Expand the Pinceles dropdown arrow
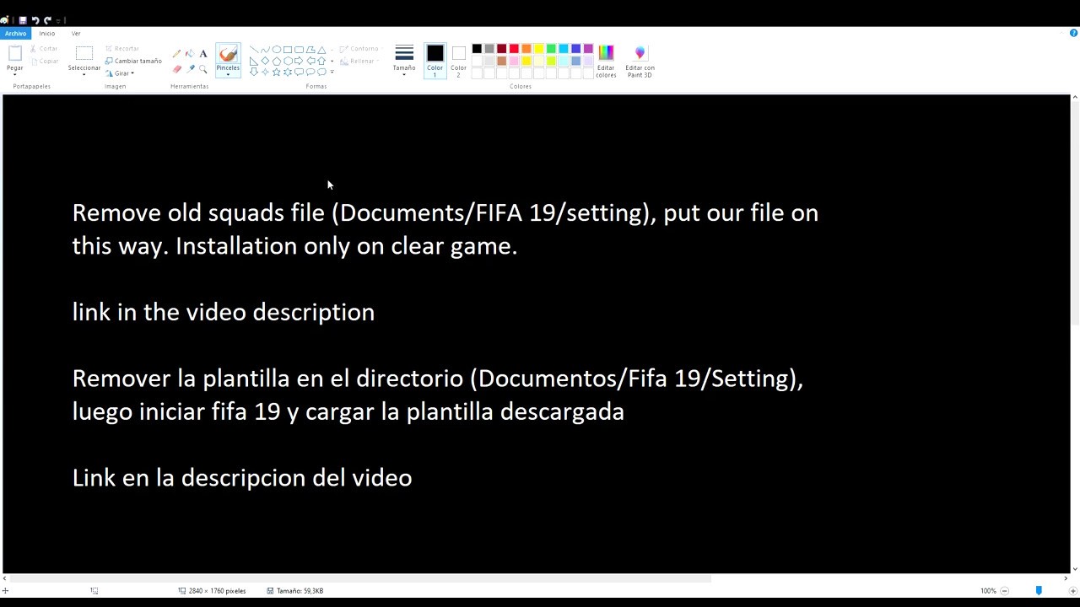 (x=228, y=74)
